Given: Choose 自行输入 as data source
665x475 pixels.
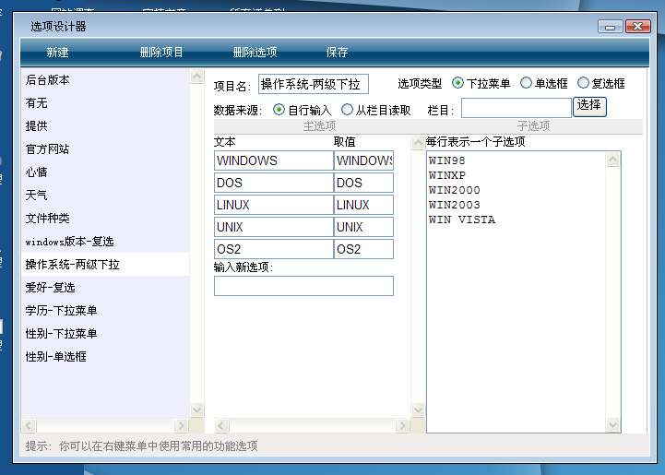Looking at the screenshot, I should point(279,110).
